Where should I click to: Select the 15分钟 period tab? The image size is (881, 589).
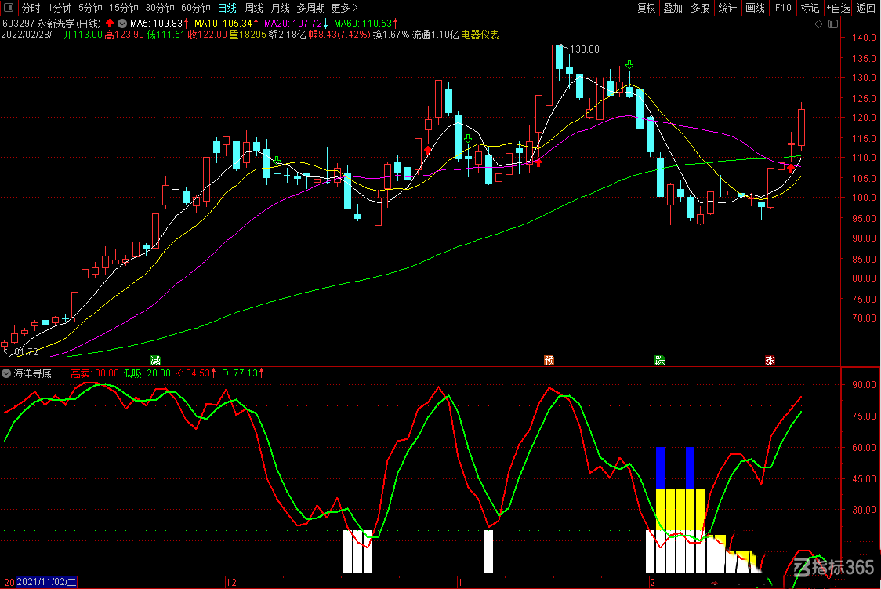pos(124,8)
